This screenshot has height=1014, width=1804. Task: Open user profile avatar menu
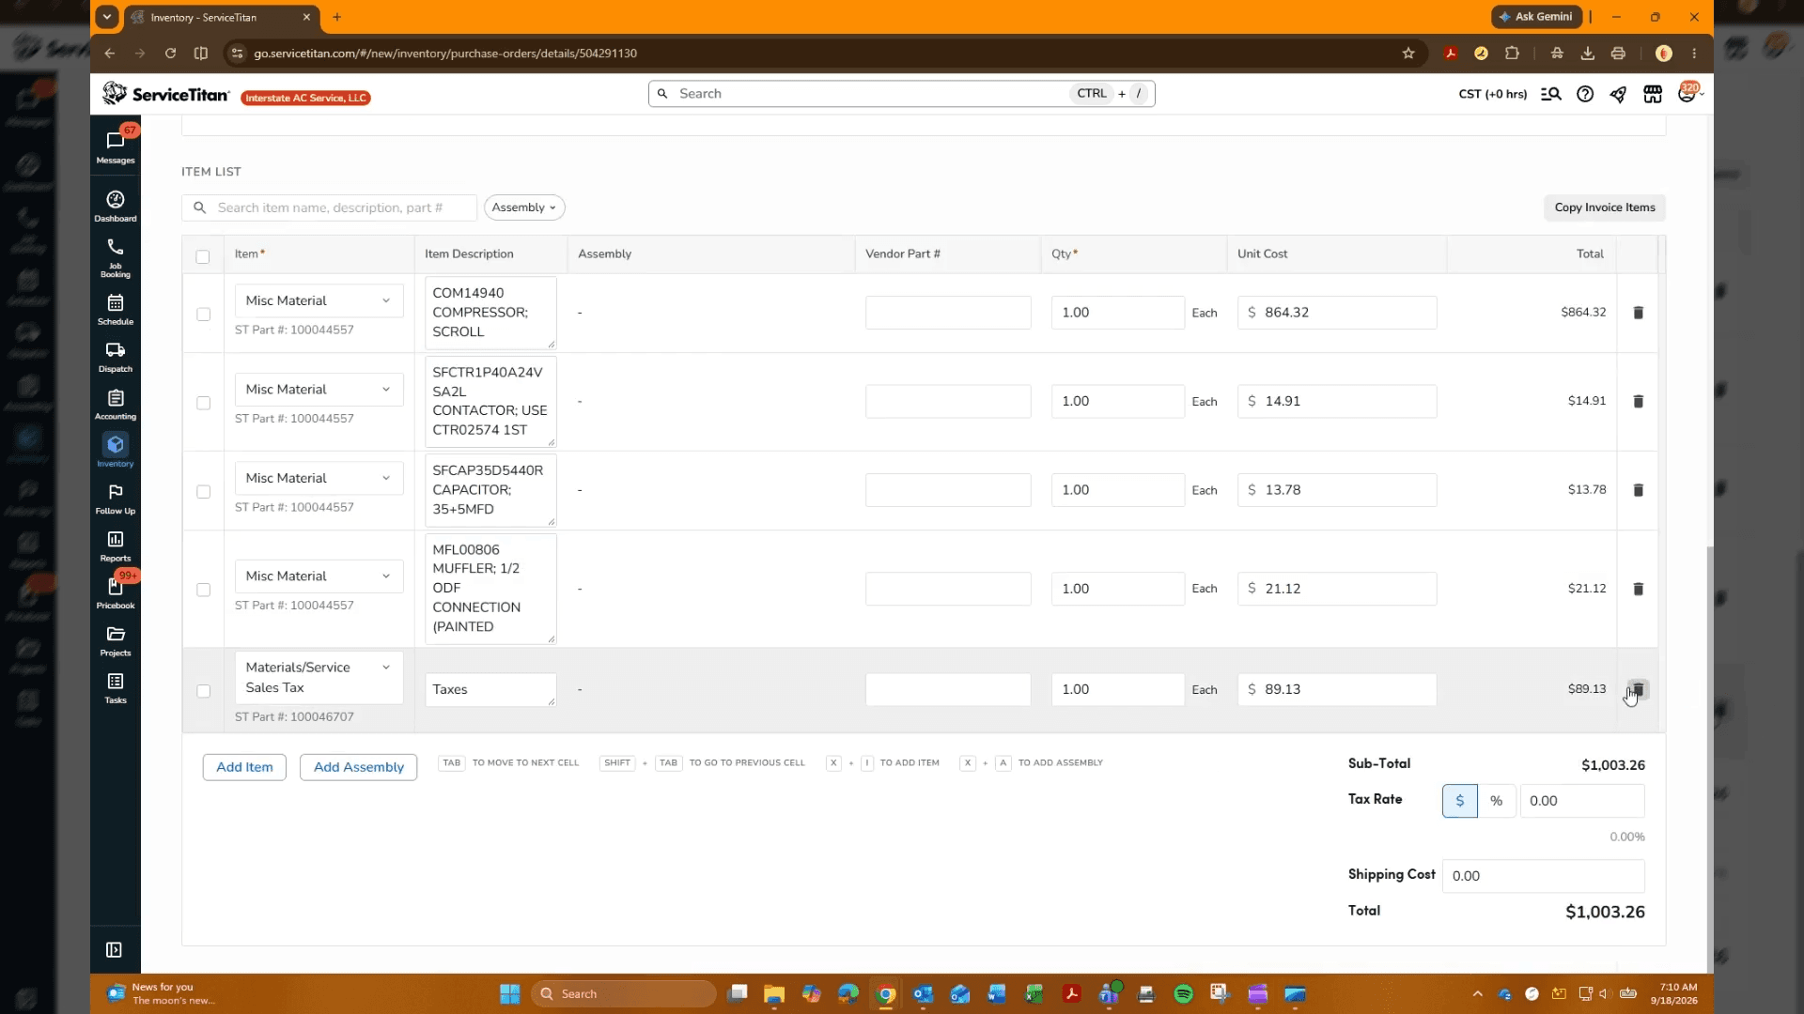1688,94
